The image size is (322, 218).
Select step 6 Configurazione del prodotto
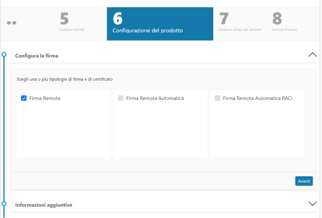[x=160, y=24]
